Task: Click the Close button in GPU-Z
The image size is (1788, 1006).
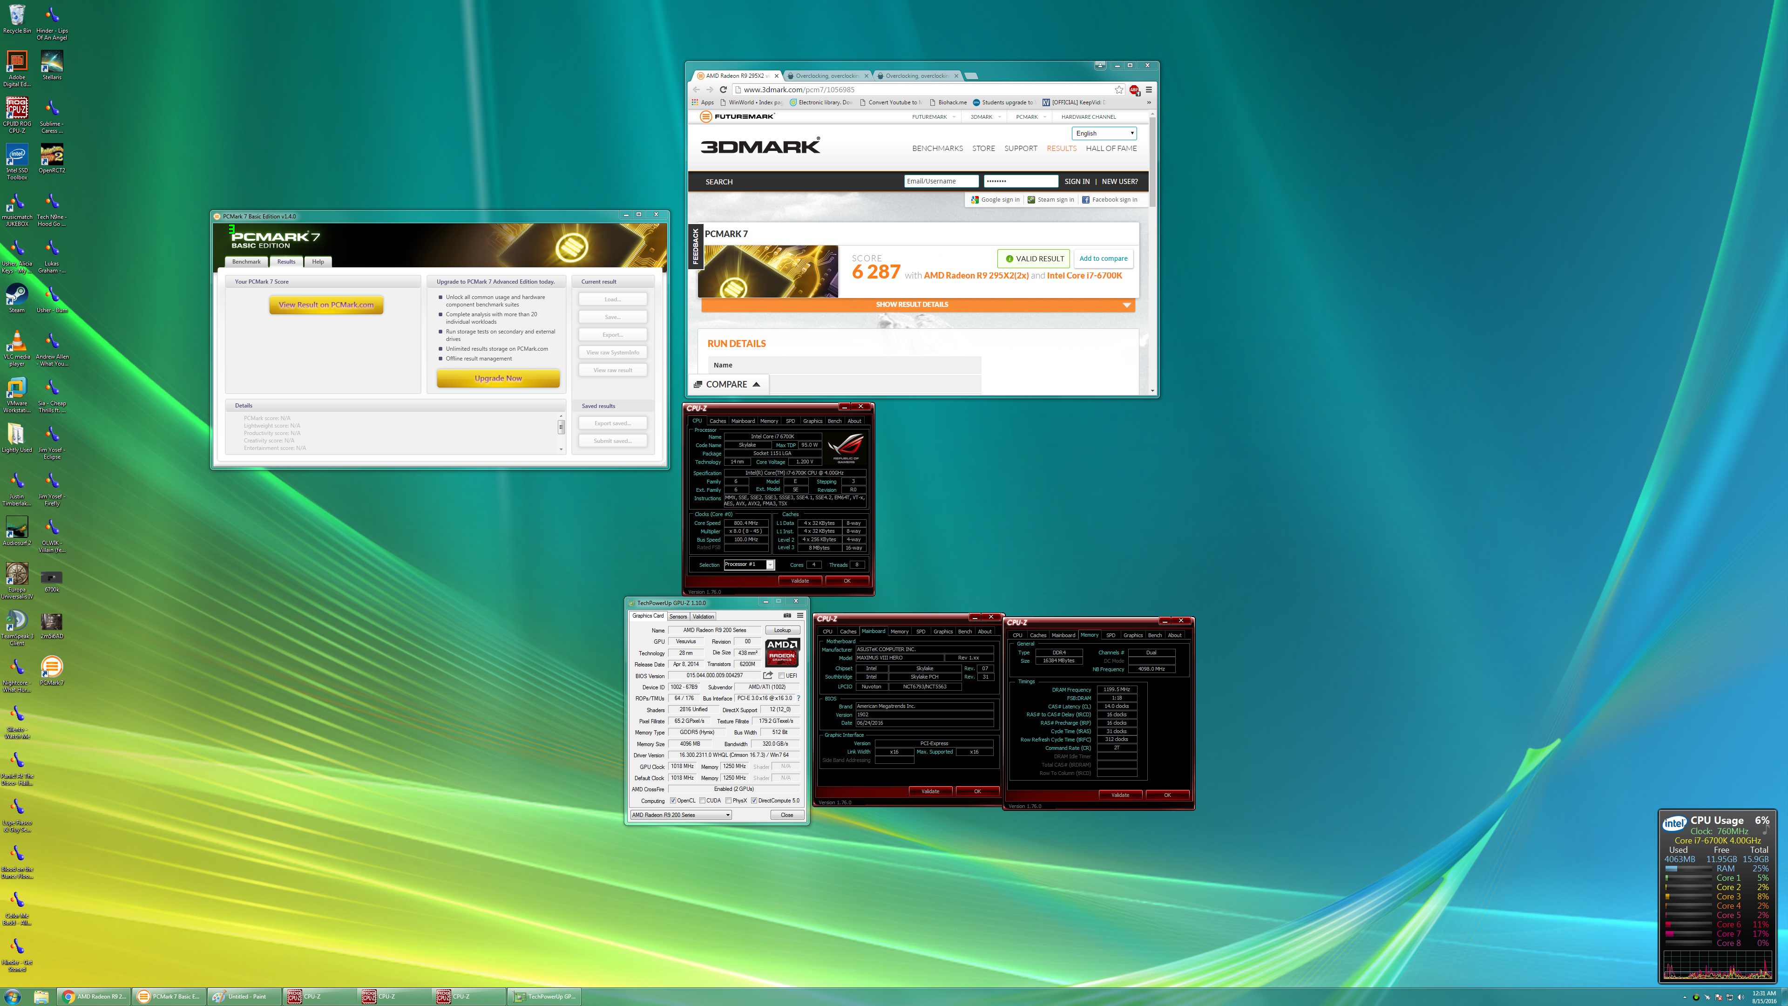Action: 787,815
